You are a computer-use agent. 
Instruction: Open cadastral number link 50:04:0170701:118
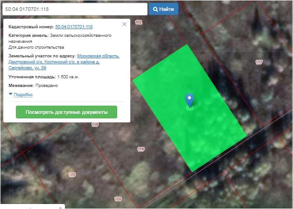(74, 27)
